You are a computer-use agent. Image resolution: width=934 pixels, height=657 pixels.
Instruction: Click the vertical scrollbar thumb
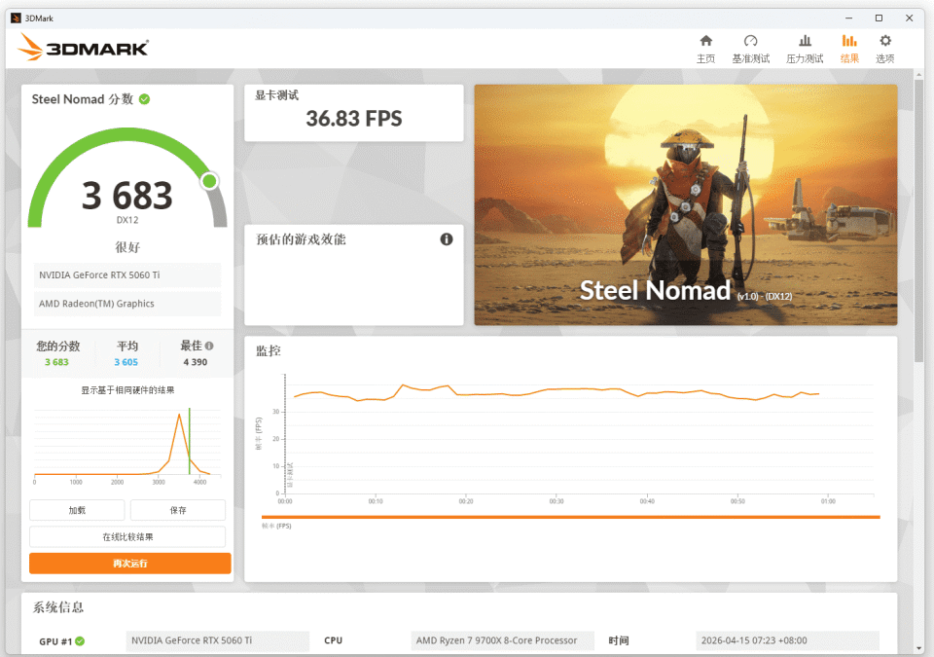pyautogui.click(x=918, y=221)
